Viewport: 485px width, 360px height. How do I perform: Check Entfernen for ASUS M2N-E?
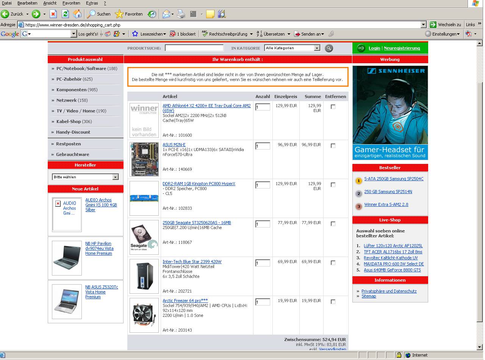[333, 146]
